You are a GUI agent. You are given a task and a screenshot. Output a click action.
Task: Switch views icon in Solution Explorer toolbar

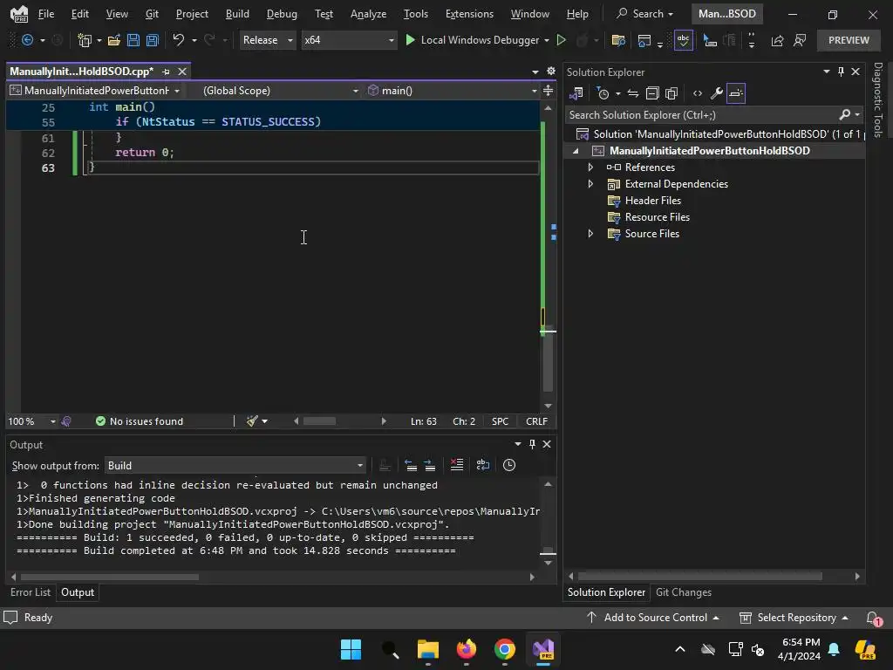(x=576, y=92)
